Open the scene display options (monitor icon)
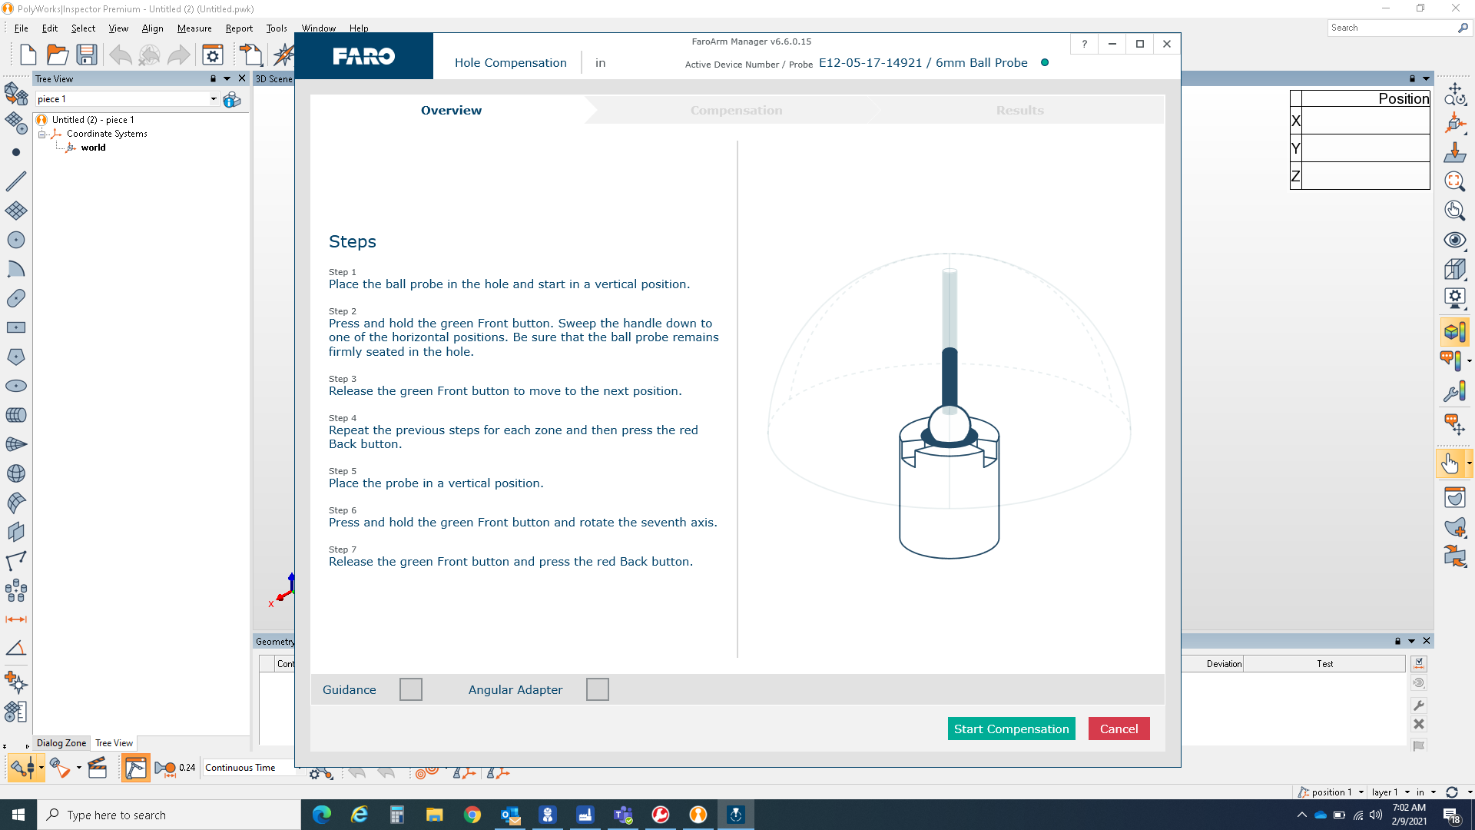Viewport: 1475px width, 830px height. (x=1454, y=298)
